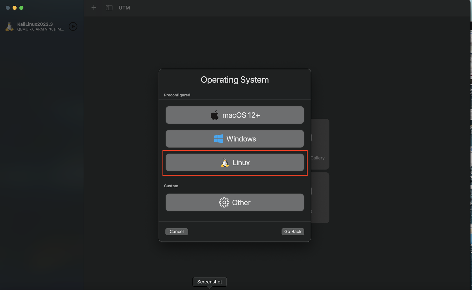Go Back to the previous wizard step
The image size is (472, 290).
(293, 232)
